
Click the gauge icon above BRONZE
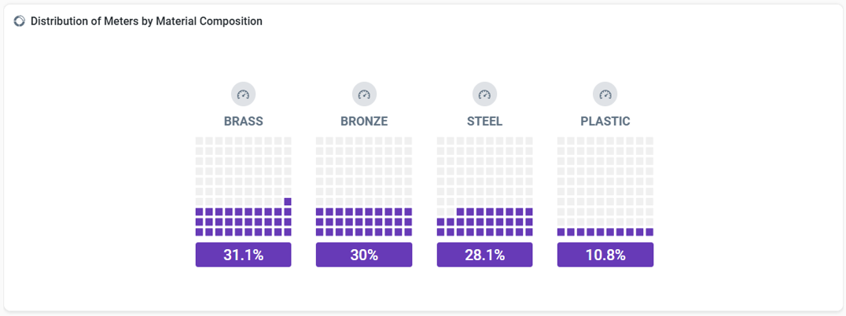tap(364, 95)
